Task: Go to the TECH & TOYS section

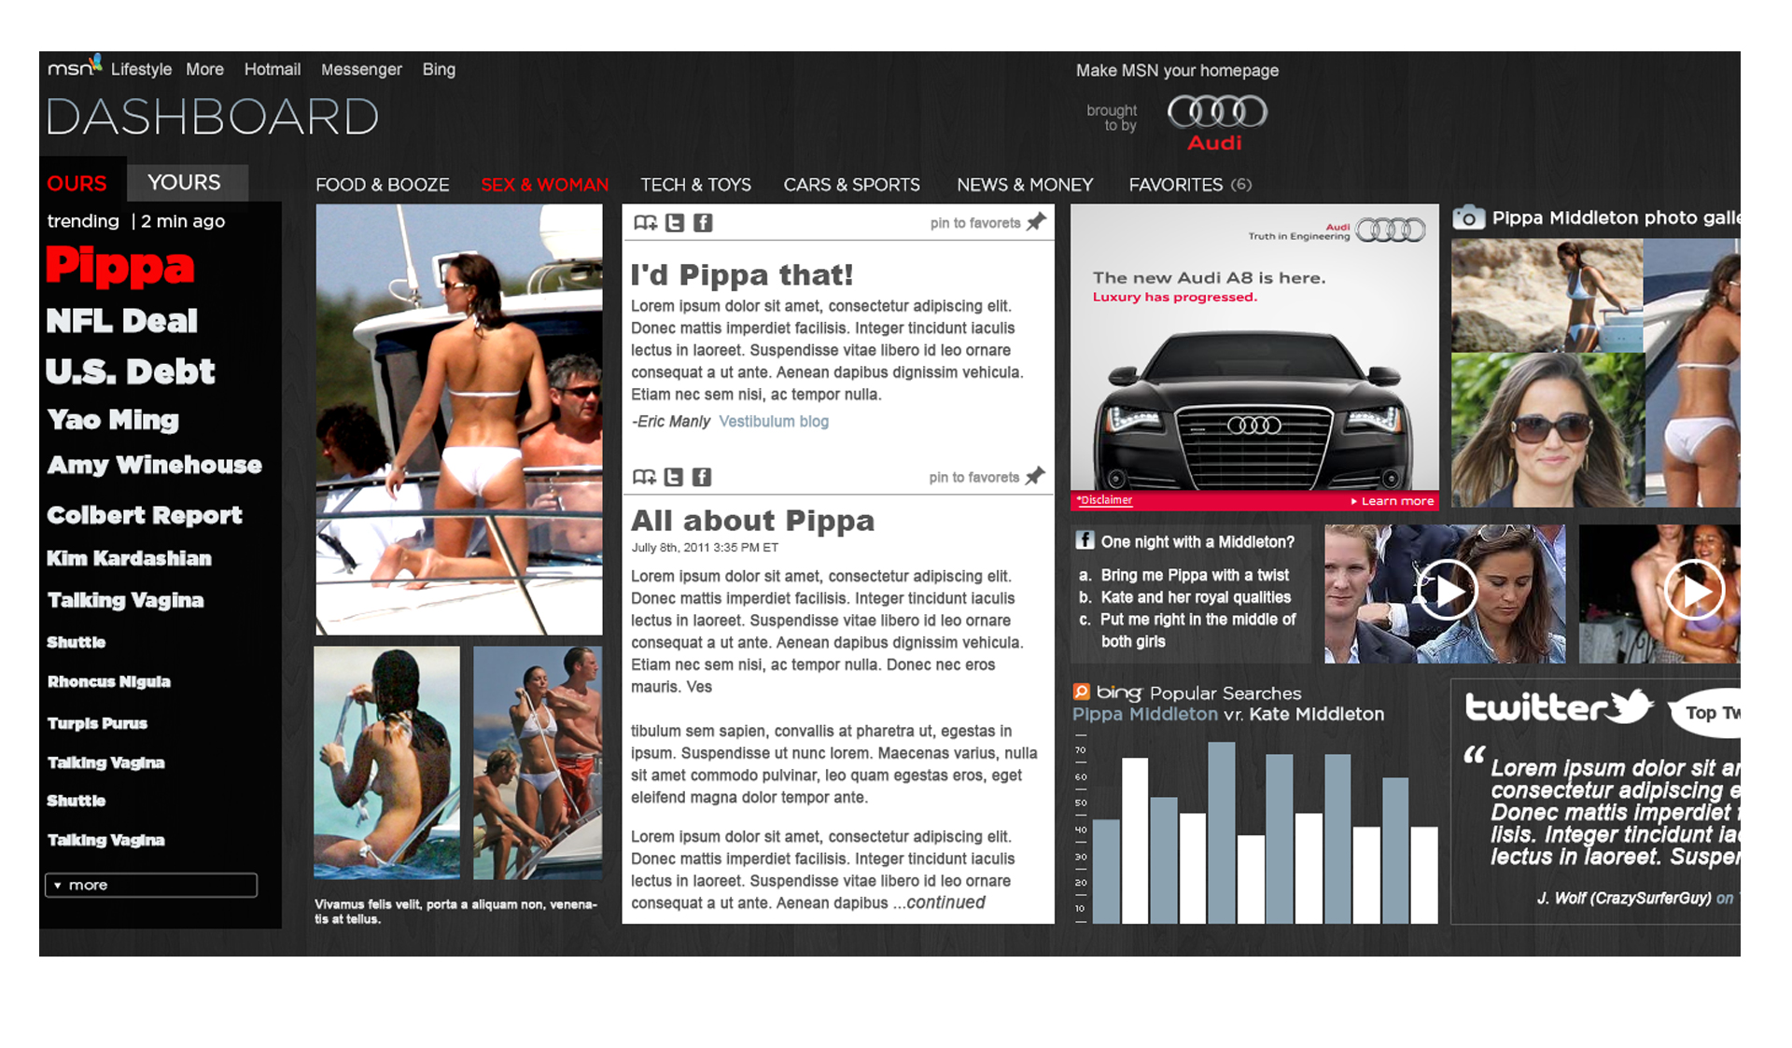Action: tap(696, 185)
